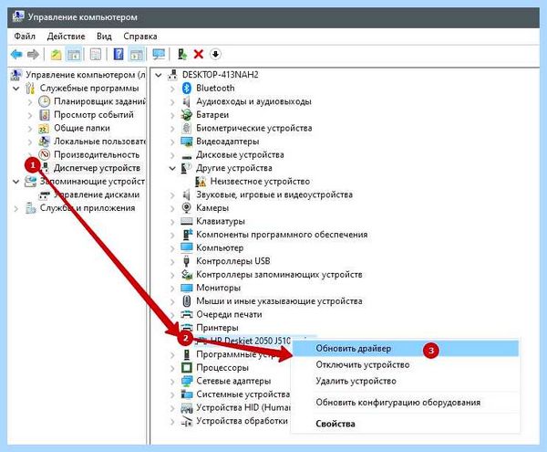Click the Back arrow toolbar icon

coord(16,54)
